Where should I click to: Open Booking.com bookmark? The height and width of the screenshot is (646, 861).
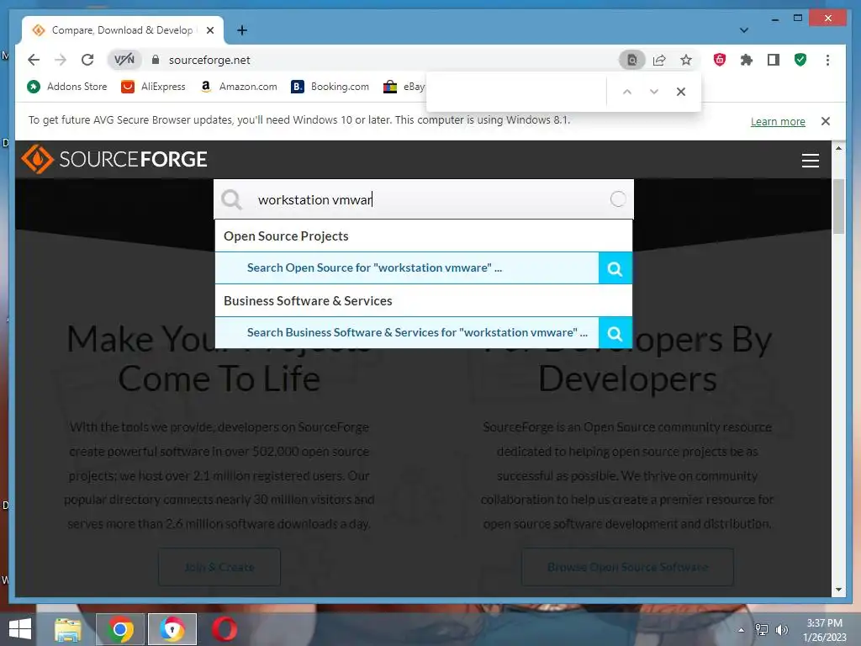[x=330, y=87]
